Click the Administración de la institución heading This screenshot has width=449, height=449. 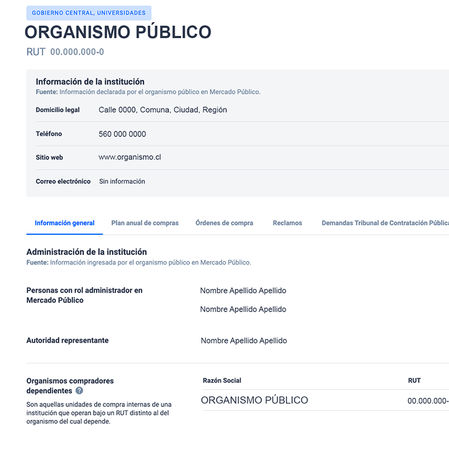tap(86, 252)
